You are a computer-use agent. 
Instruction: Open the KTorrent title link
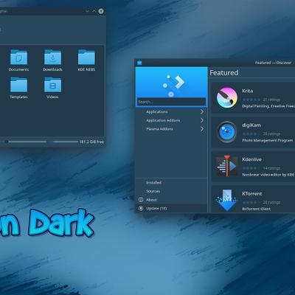coord(252,193)
